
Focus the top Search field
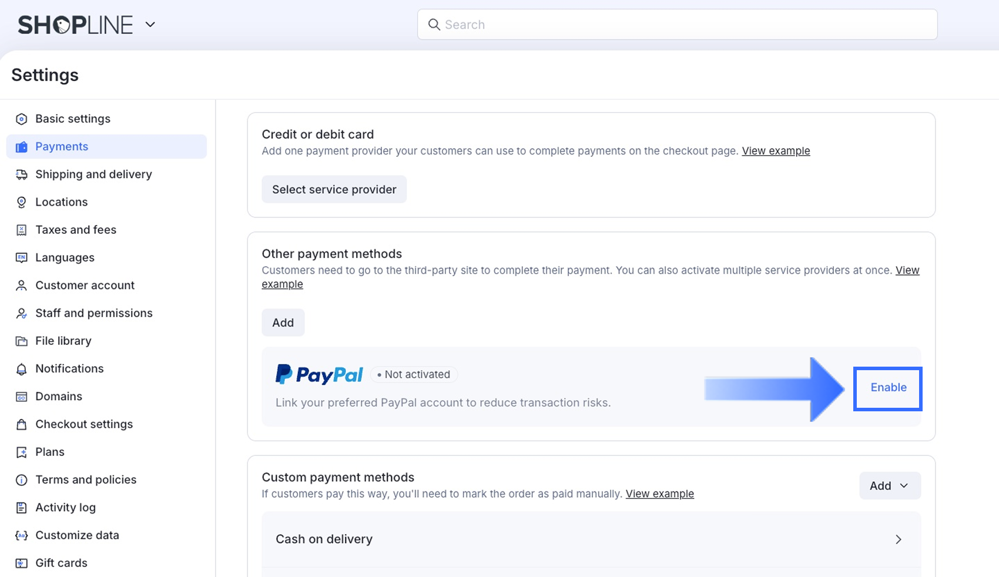pyautogui.click(x=677, y=25)
